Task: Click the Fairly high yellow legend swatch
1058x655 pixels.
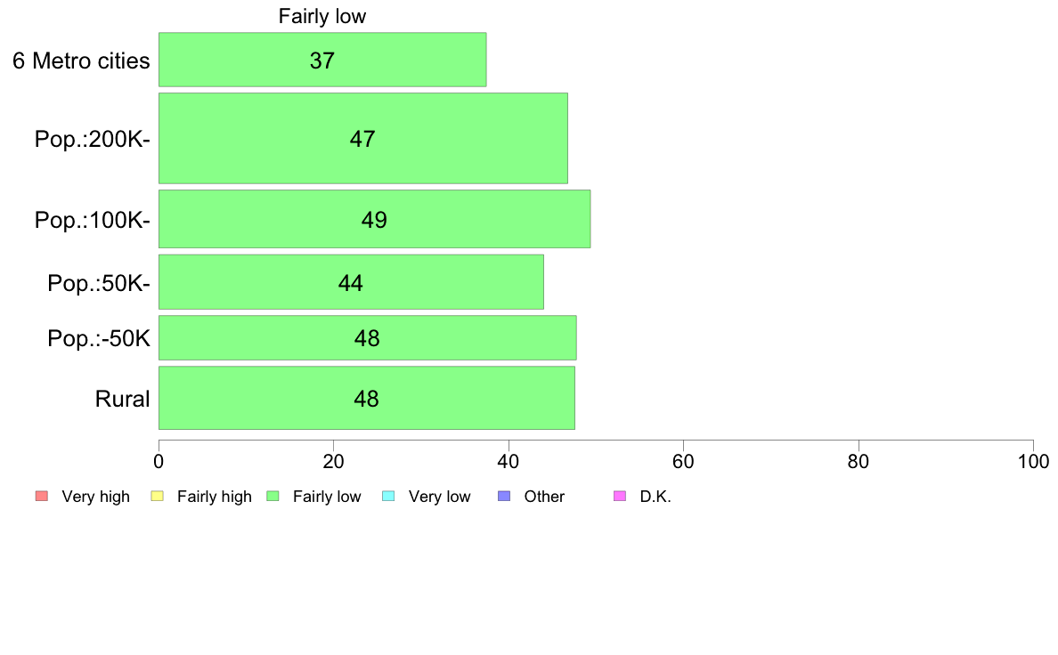Action: click(x=158, y=496)
